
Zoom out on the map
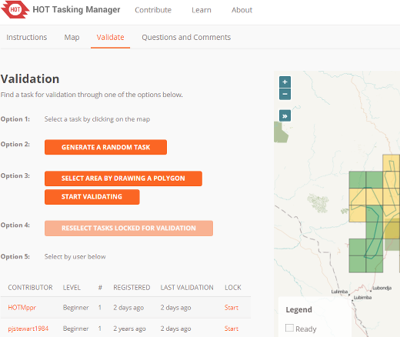(285, 94)
